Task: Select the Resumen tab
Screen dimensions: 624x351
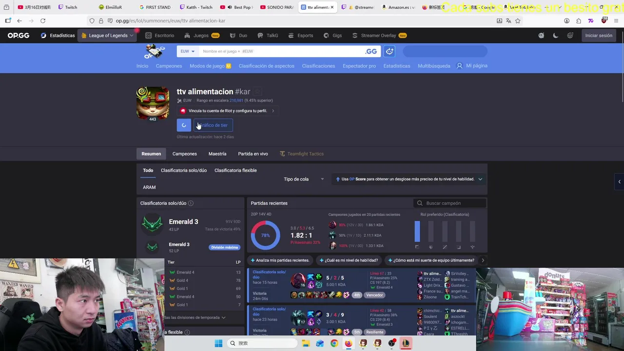Action: pos(151,154)
